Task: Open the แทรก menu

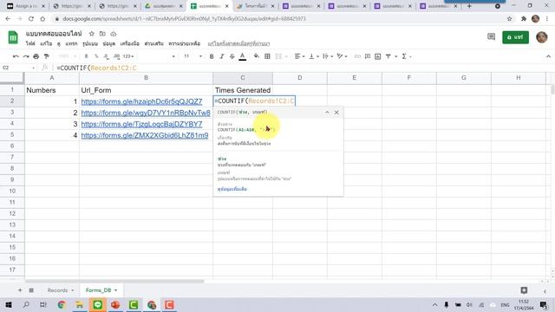Action: pos(71,43)
